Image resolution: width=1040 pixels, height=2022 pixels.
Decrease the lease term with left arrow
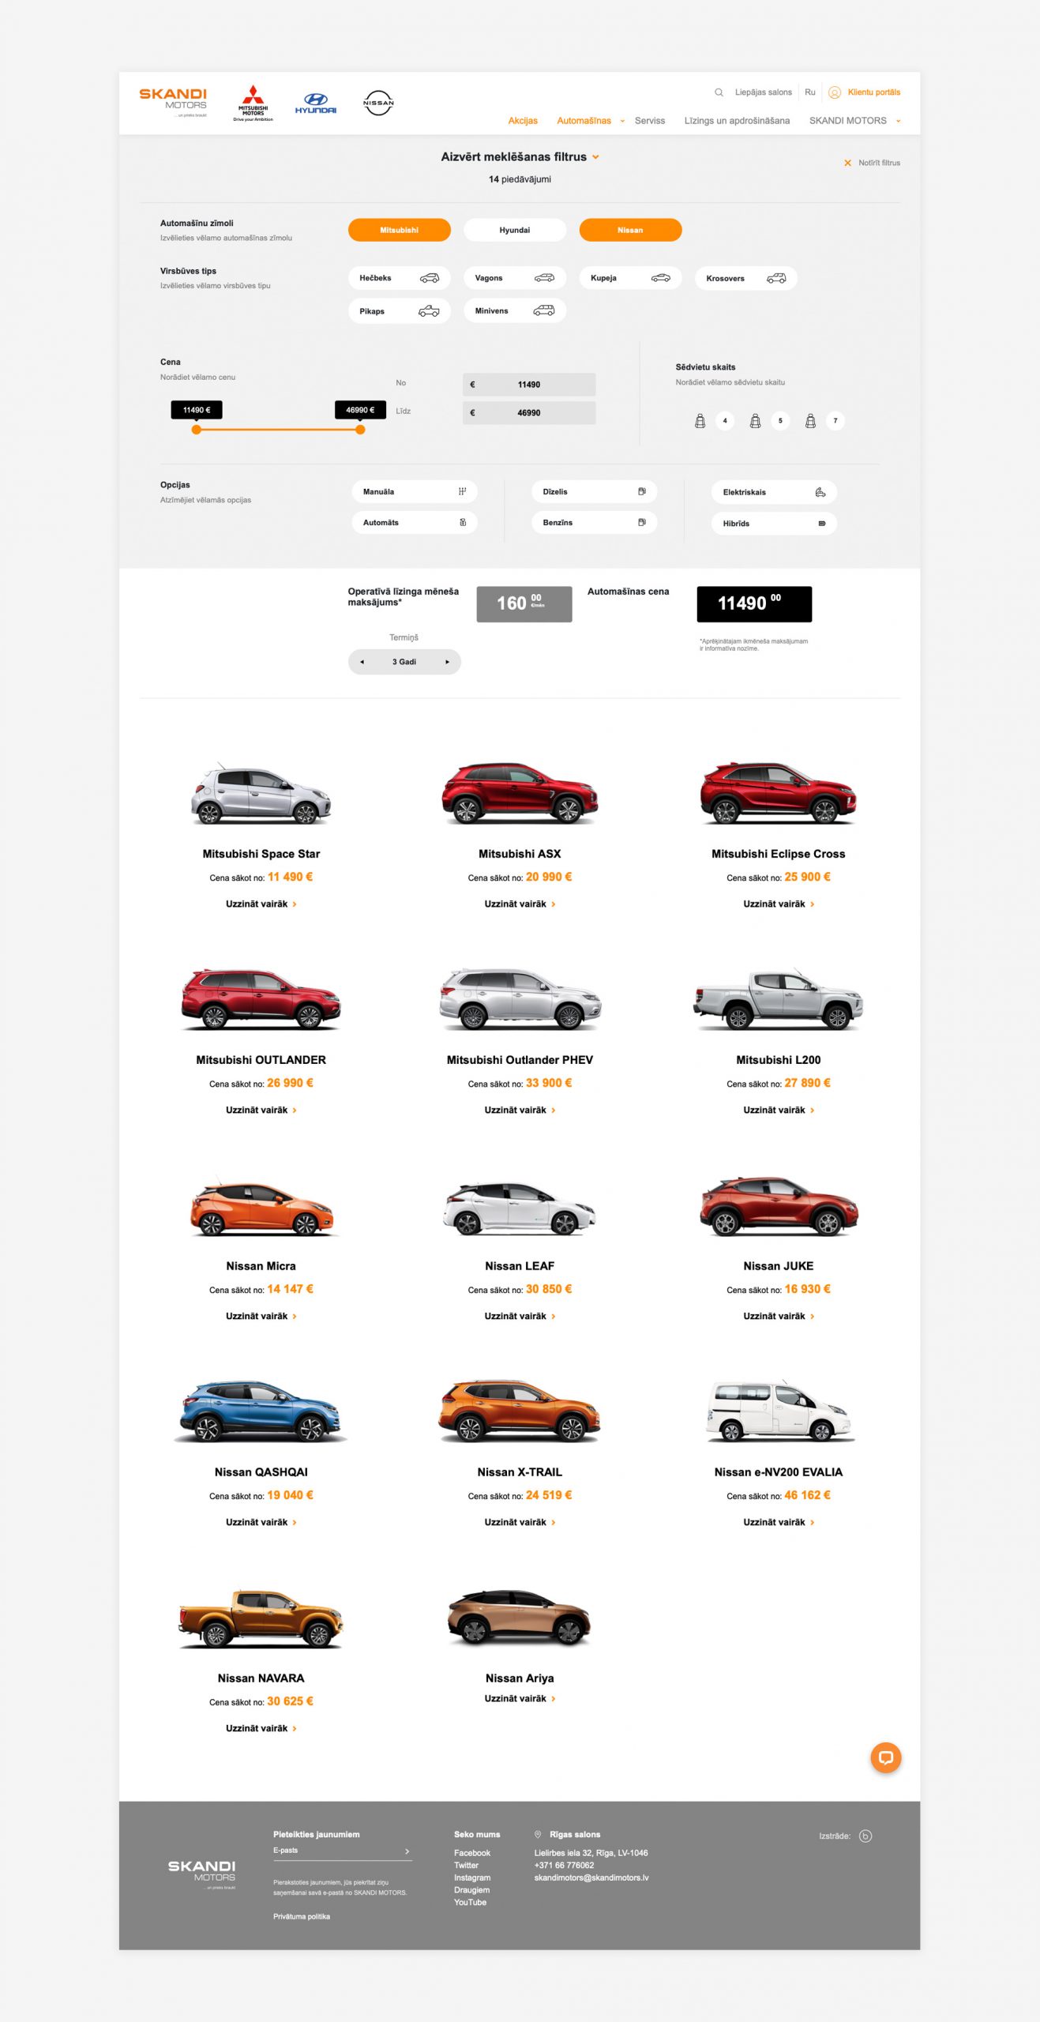click(362, 662)
